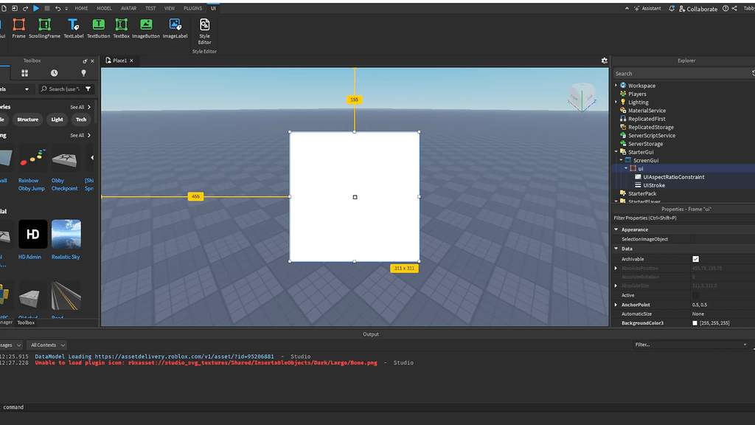The height and width of the screenshot is (425, 755).
Task: Expand the Lighting tree node
Action: (616, 102)
